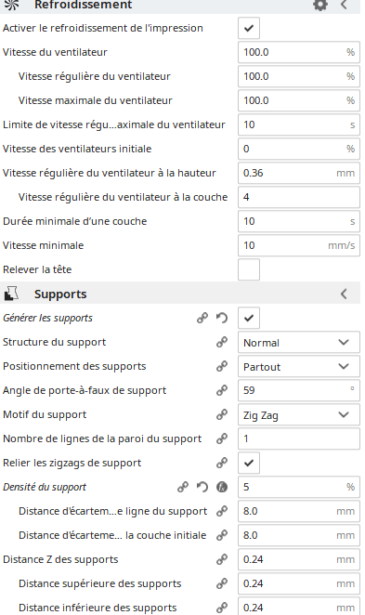The image size is (365, 615).
Task: Open Structure du support dropdown showing Normal
Action: [299, 343]
